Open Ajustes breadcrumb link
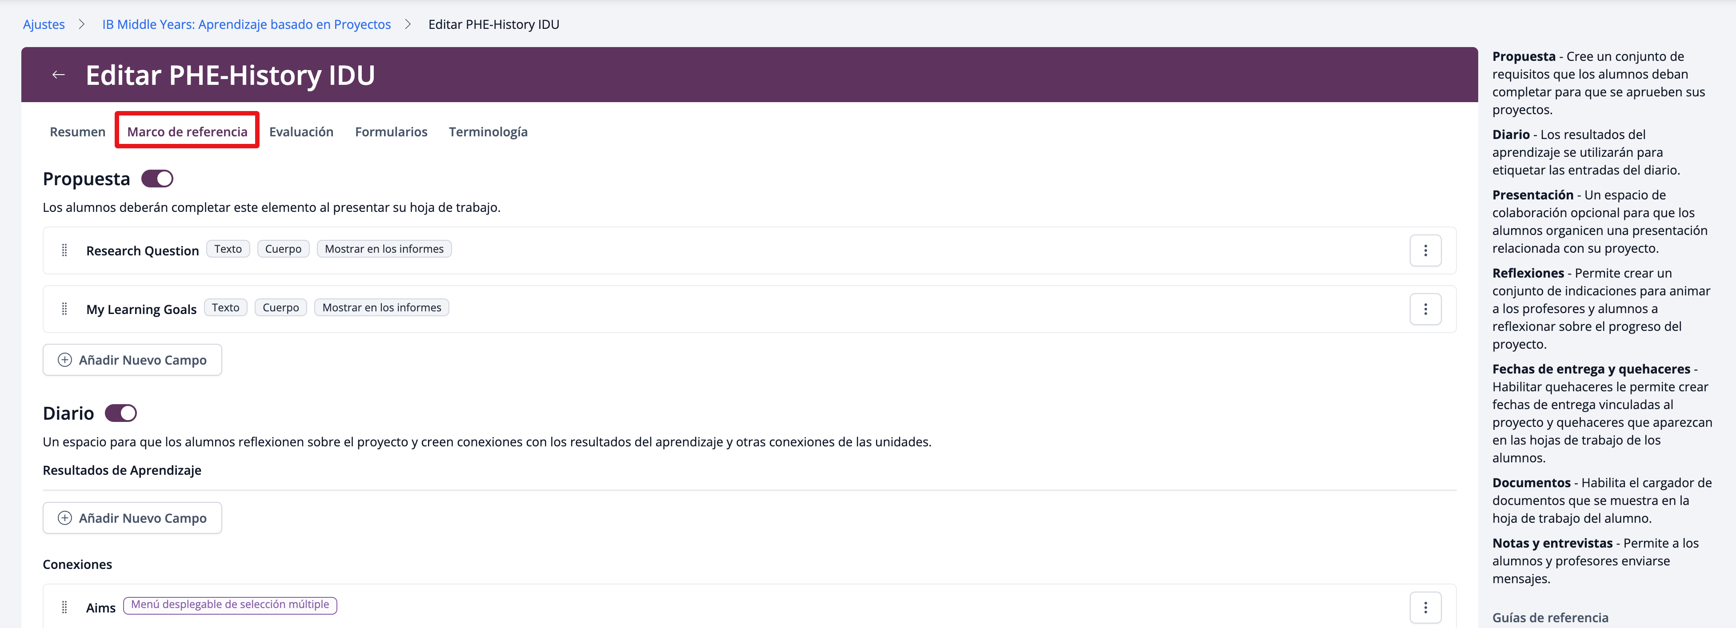Viewport: 1736px width, 628px height. (44, 24)
